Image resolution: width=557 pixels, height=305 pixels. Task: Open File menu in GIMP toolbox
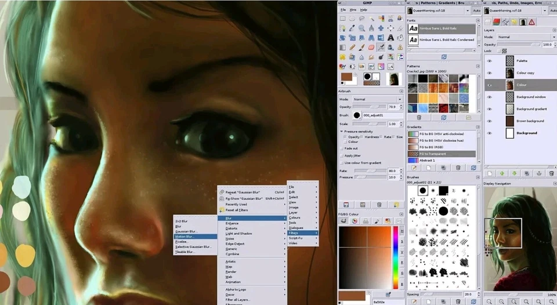tap(343, 10)
